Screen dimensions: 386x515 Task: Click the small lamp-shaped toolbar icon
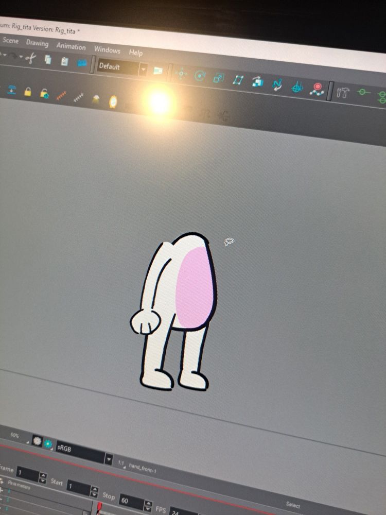96,98
